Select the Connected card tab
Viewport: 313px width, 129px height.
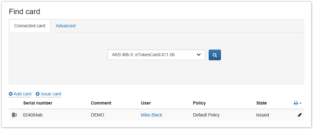(x=30, y=26)
